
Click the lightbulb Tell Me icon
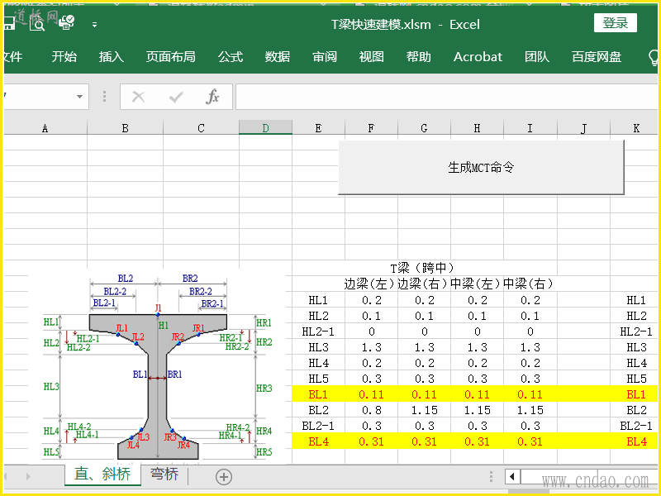click(x=654, y=57)
